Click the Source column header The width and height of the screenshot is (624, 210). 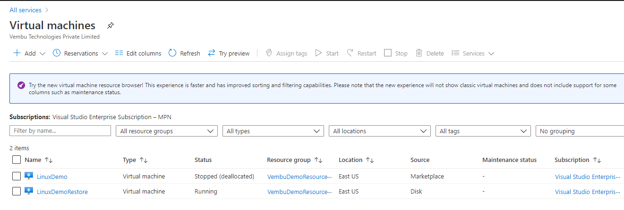point(420,160)
